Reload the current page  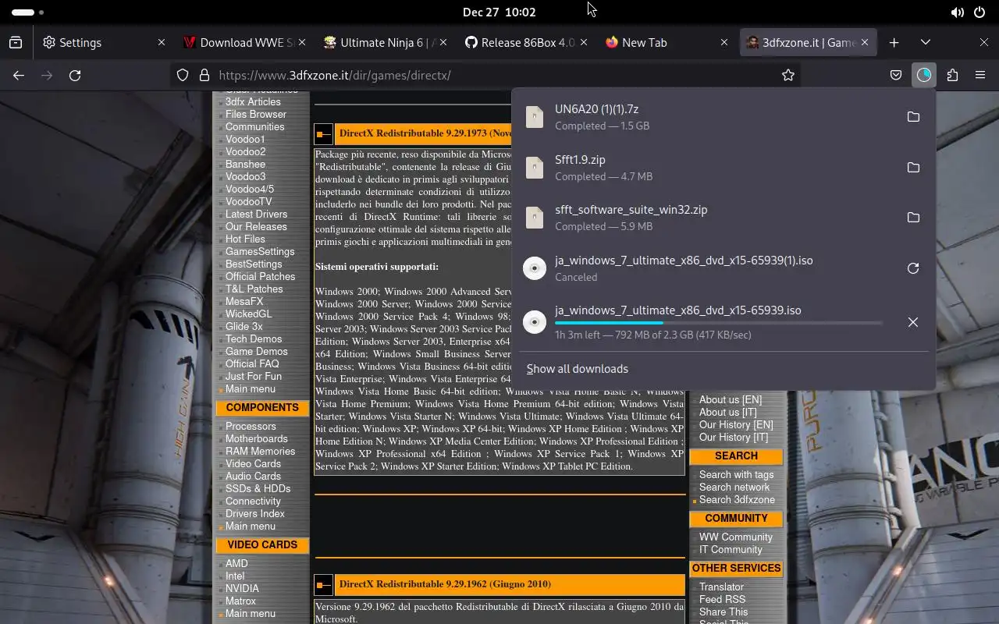pyautogui.click(x=75, y=75)
